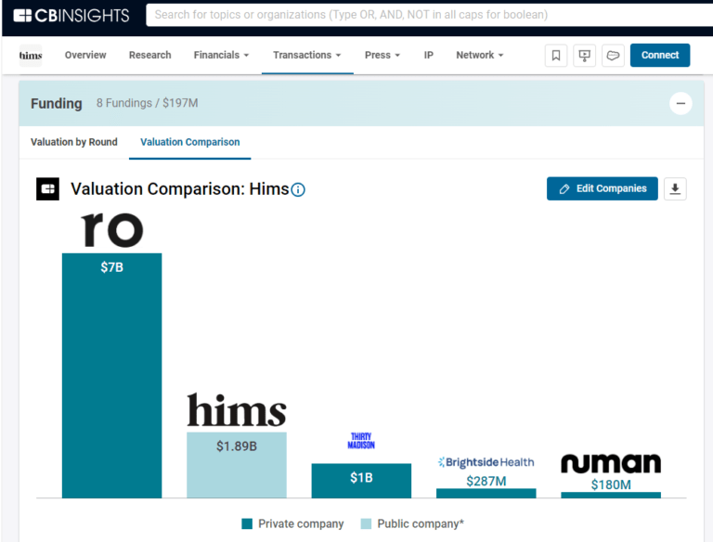Click the presentation screen icon button
This screenshot has width=713, height=542.
[x=584, y=56]
